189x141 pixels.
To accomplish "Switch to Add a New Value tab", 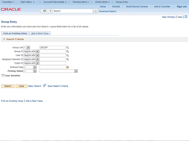I will pos(40,33).
